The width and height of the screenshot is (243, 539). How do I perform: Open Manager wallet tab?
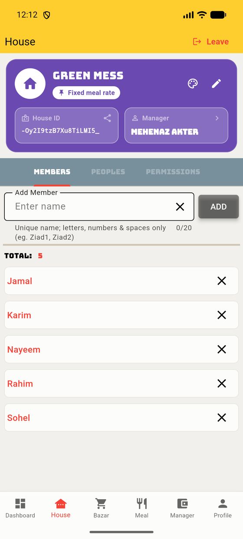tap(182, 508)
